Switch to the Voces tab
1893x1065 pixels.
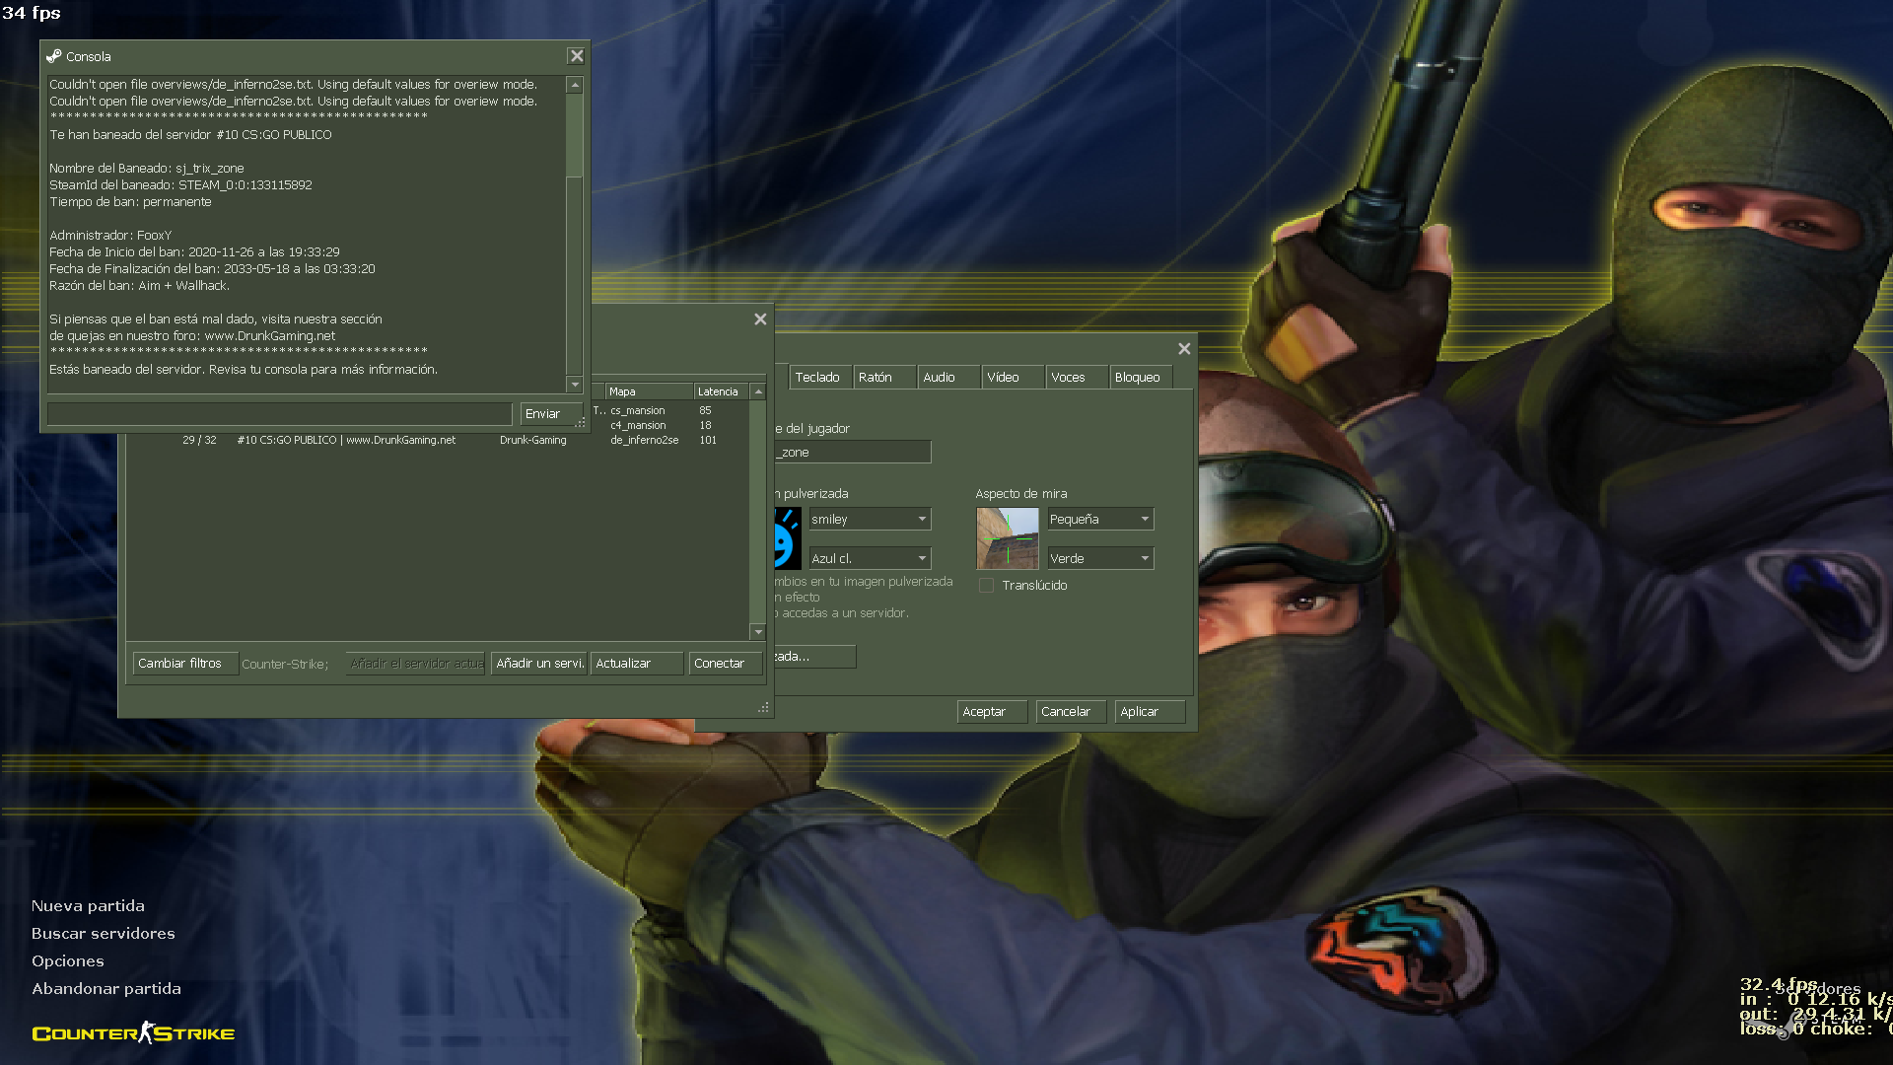[1077, 378]
